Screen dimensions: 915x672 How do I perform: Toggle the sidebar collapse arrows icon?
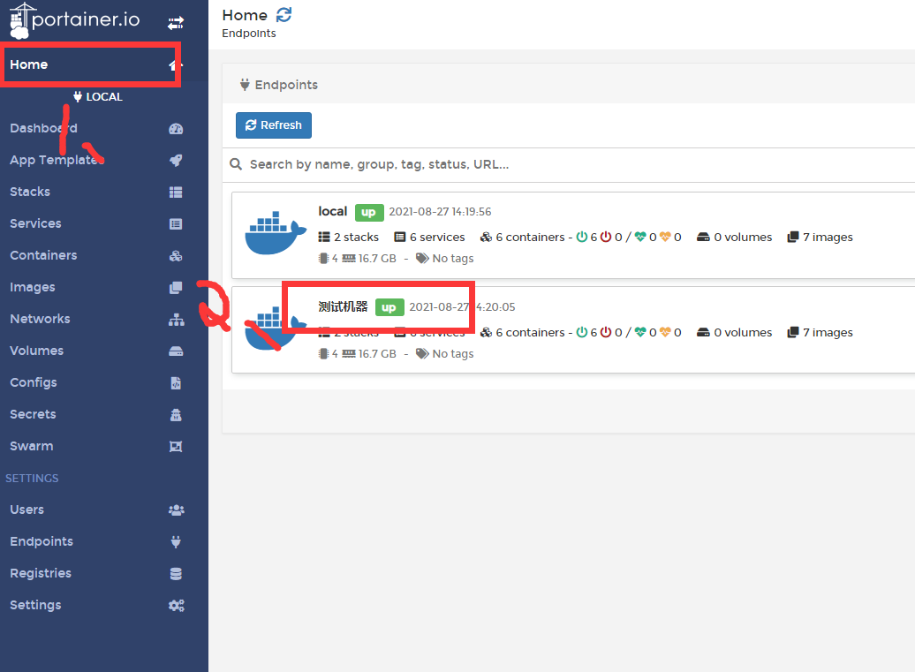point(176,23)
